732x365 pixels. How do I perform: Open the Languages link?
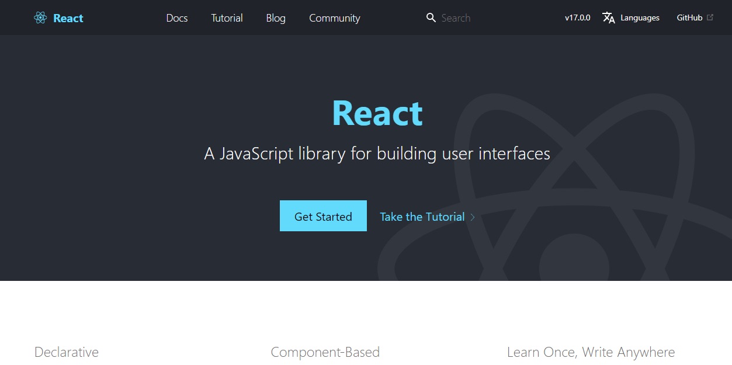pyautogui.click(x=640, y=18)
